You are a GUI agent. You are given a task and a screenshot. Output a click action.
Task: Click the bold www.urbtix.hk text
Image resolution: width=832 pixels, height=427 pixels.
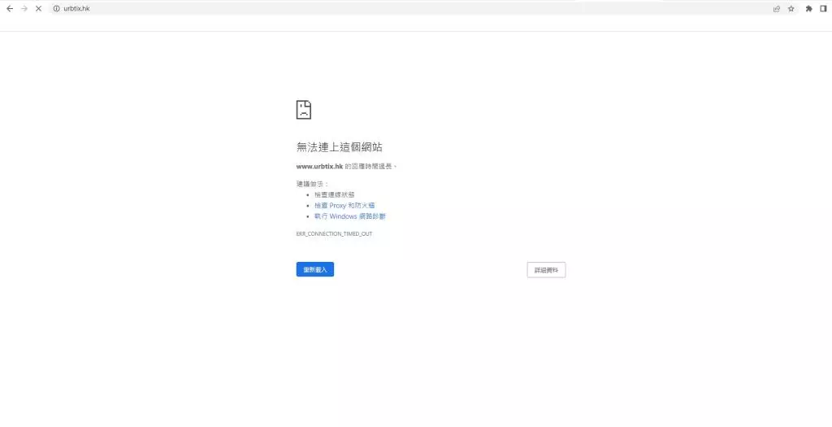click(319, 166)
